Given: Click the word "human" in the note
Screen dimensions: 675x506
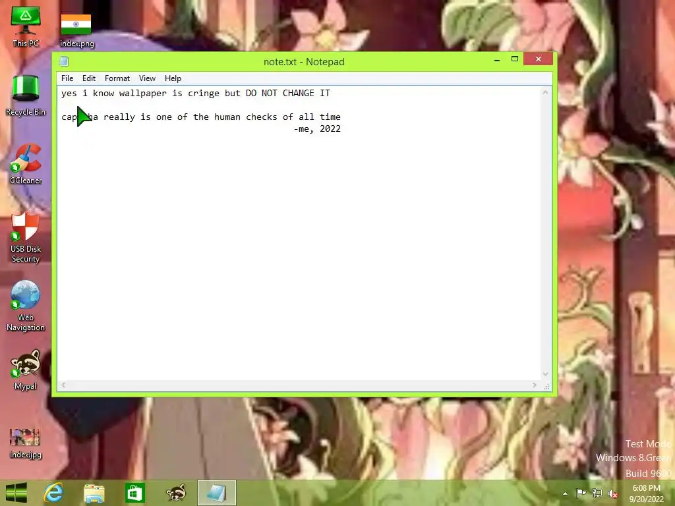Looking at the screenshot, I should 227,117.
